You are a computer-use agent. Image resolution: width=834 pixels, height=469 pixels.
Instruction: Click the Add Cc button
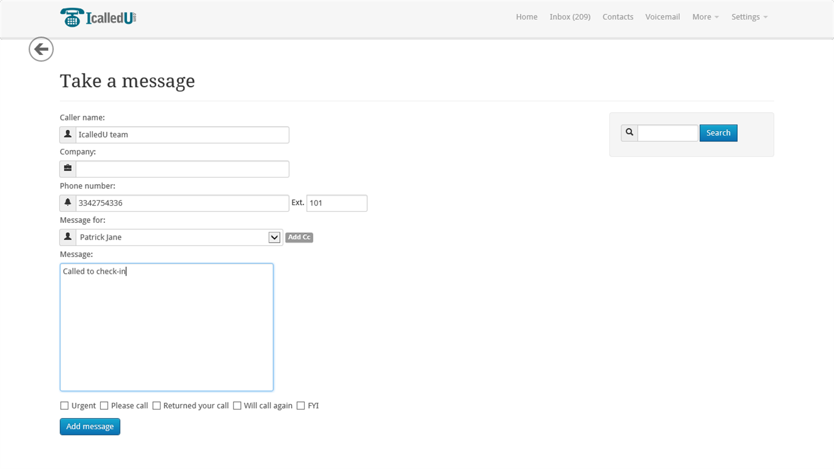click(299, 237)
